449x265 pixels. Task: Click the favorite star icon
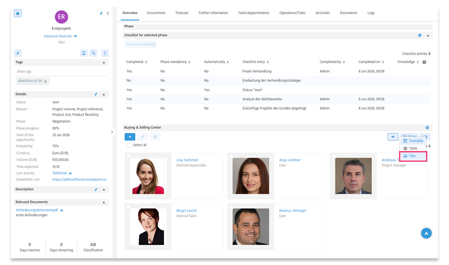pos(18,13)
